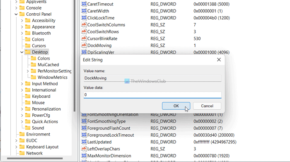Expand the PerMonitorSettings key
The height and width of the screenshot is (162, 290).
point(28,71)
